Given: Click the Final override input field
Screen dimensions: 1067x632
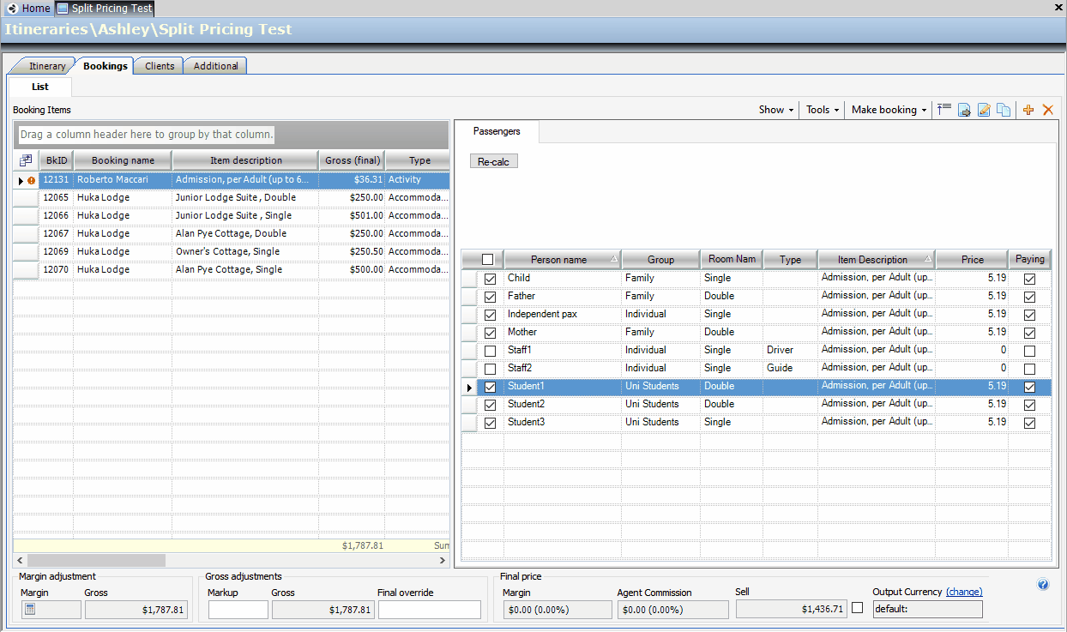Looking at the screenshot, I should click(x=429, y=610).
